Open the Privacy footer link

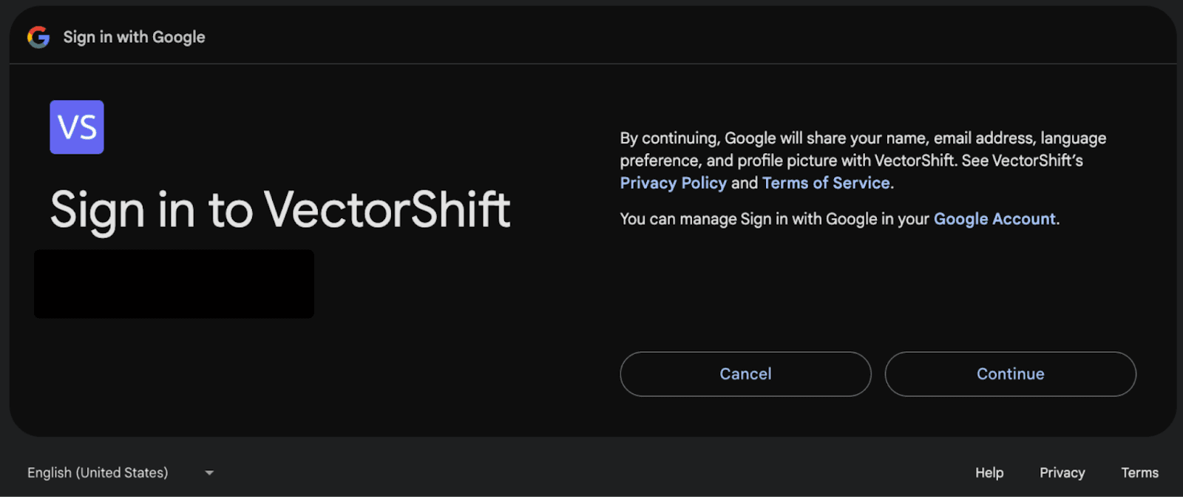pyautogui.click(x=1062, y=473)
